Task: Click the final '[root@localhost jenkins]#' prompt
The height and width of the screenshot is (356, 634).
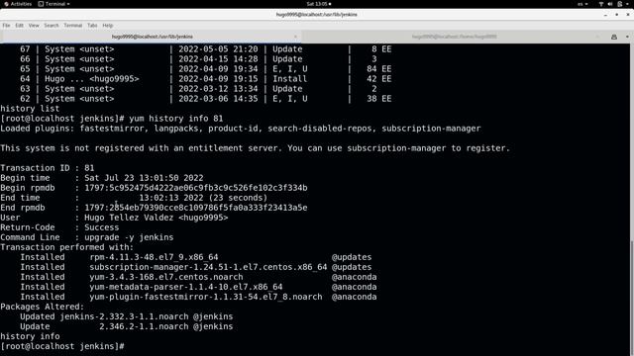Action: [x=61, y=346]
